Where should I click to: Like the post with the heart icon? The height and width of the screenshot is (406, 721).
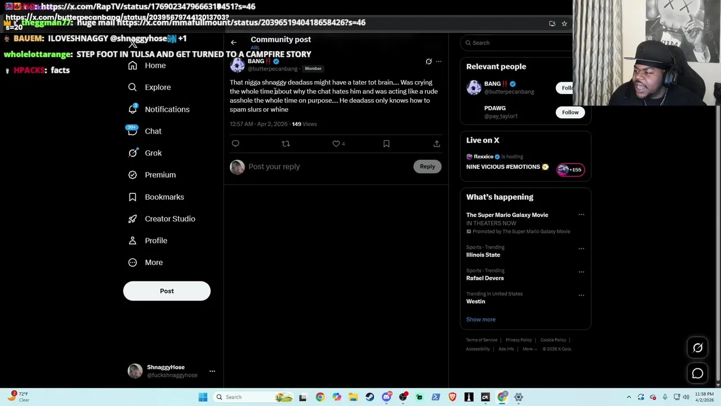click(x=336, y=144)
